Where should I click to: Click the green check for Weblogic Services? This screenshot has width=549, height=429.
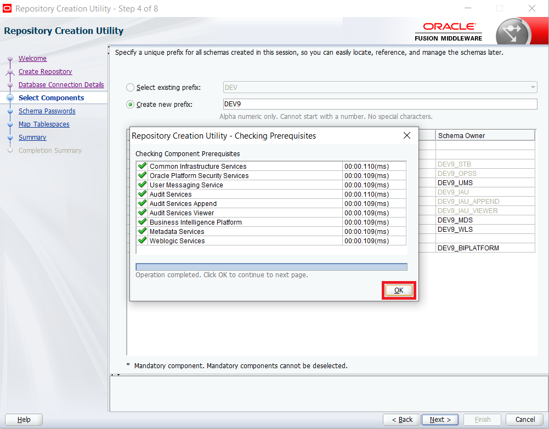click(x=142, y=241)
